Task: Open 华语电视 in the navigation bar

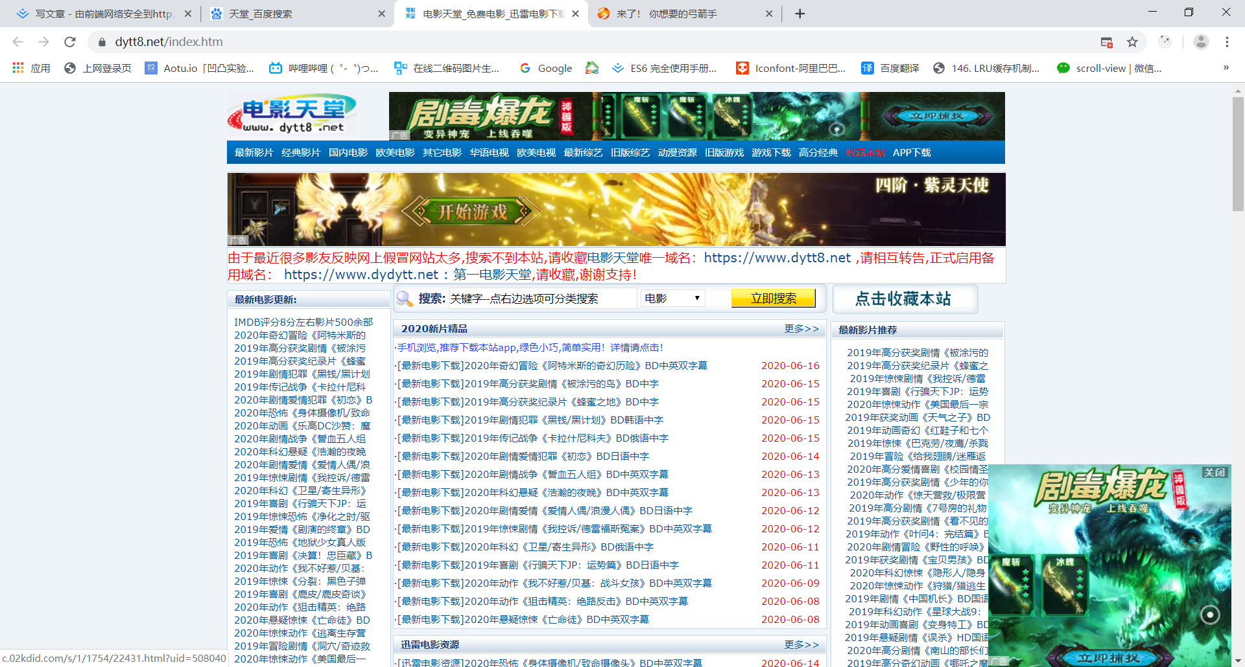Action: [x=489, y=152]
